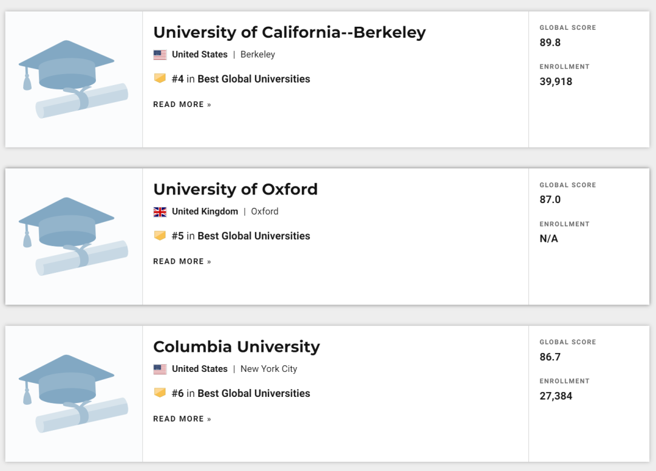Click Read More under UC Berkeley
This screenshot has height=471, width=656.
[182, 105]
